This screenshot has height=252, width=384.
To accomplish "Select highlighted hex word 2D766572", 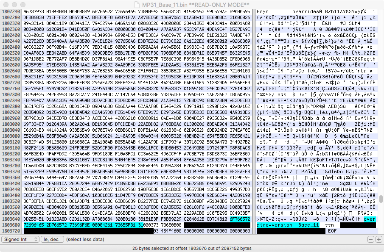I will click(56, 225).
